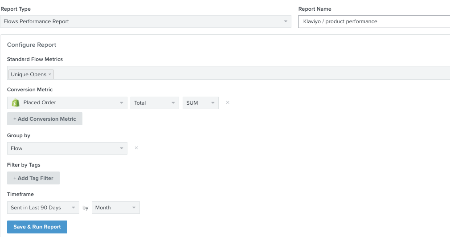Remove the Flow group-by selection
This screenshot has width=450, height=237.
pyautogui.click(x=136, y=148)
